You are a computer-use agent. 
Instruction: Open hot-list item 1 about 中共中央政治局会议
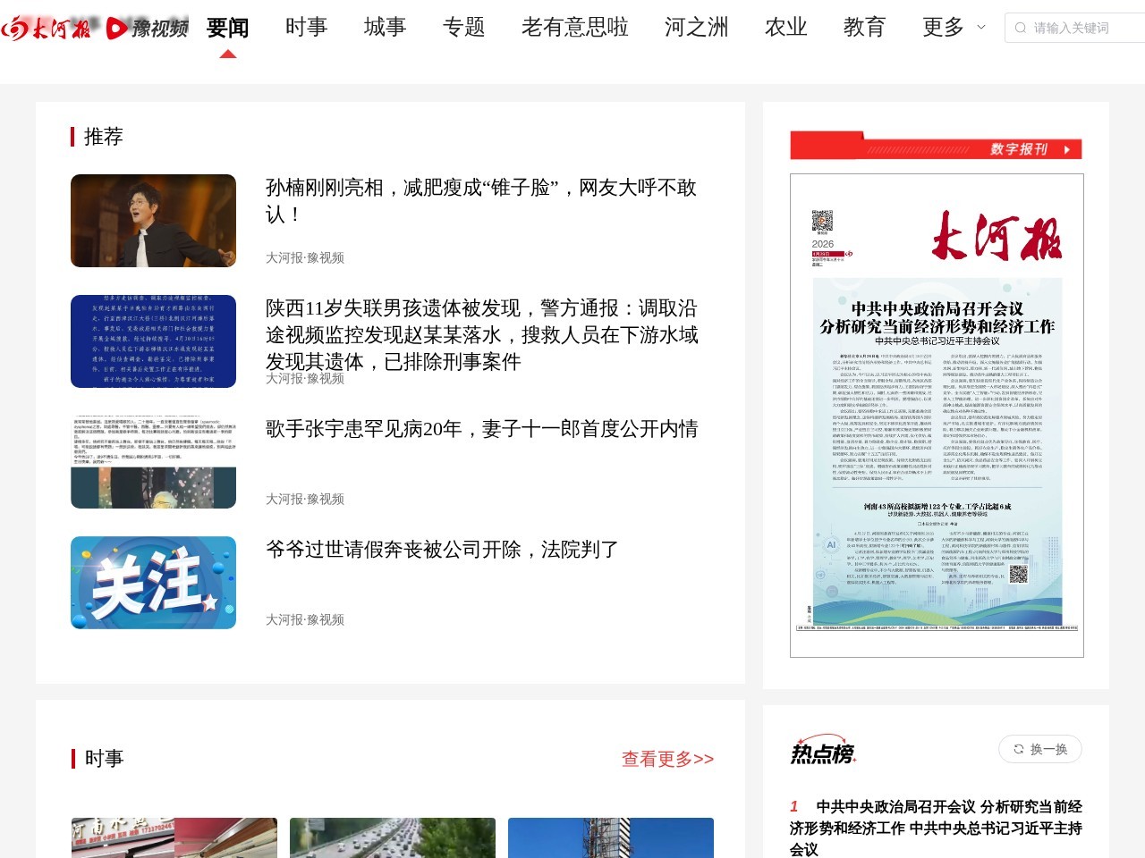tap(936, 828)
